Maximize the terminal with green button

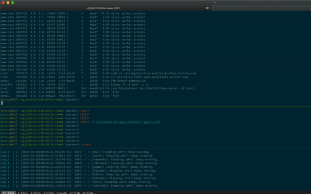tap(13, 2)
